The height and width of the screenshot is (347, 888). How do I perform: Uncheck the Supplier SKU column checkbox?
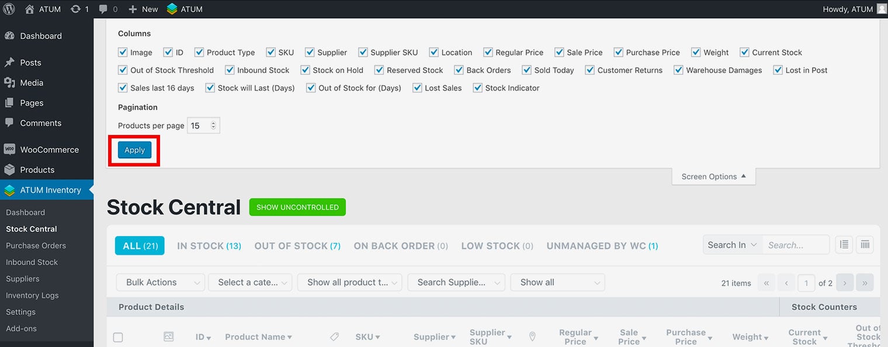click(363, 53)
